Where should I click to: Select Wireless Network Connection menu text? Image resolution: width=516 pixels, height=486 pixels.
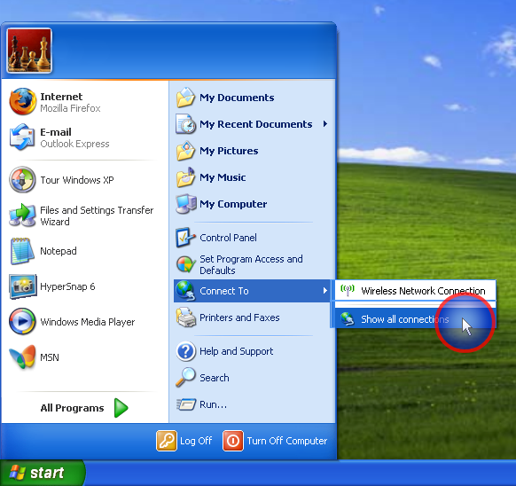click(x=423, y=291)
